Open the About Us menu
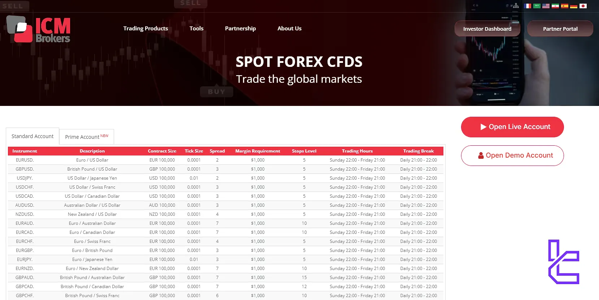 pyautogui.click(x=289, y=29)
